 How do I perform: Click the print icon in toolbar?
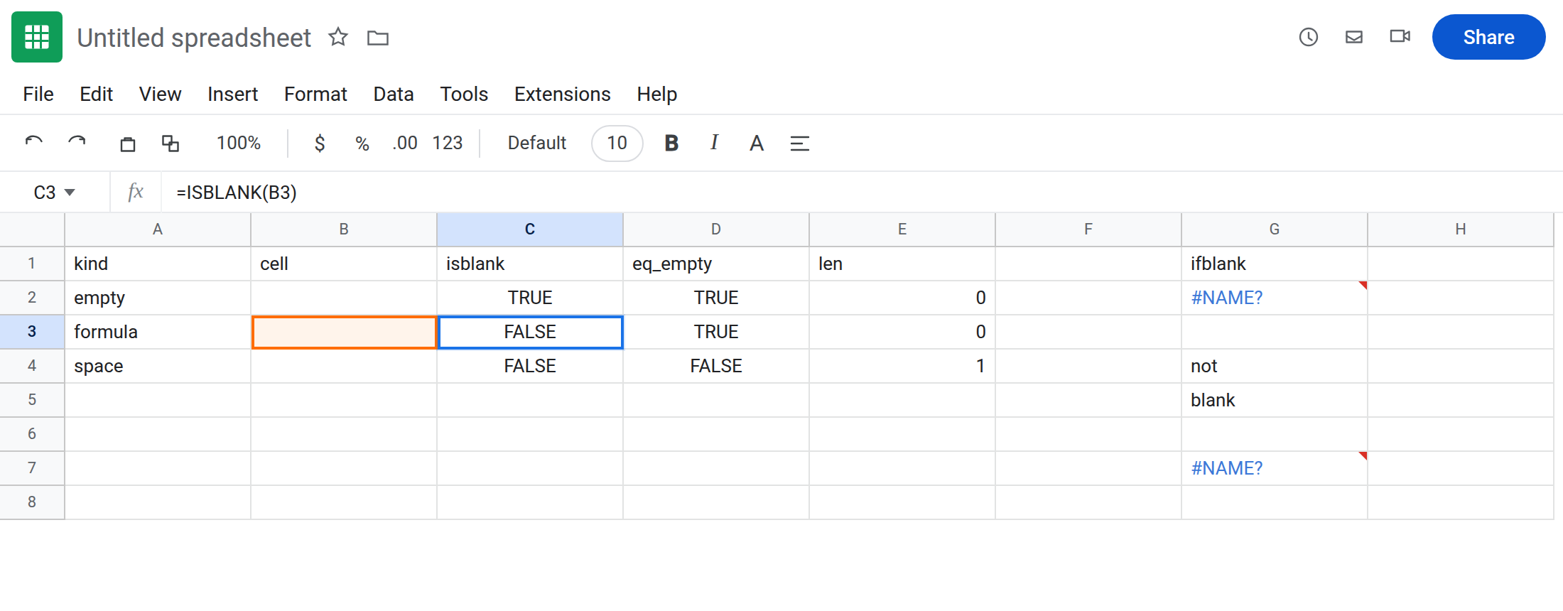(x=128, y=144)
